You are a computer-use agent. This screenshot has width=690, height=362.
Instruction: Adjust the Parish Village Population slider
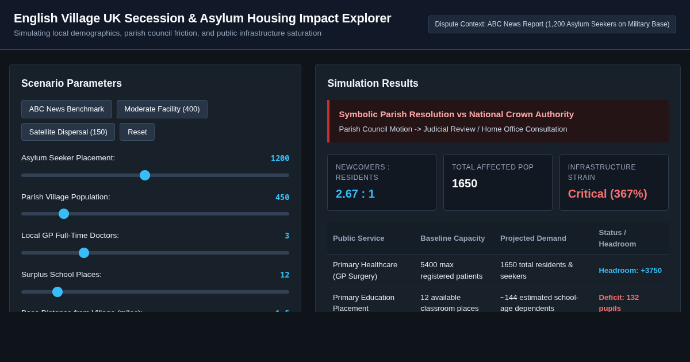(x=155, y=214)
